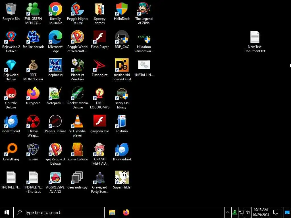Viewport: 291px width, 218px height.
Task: Open the notification center icon
Action: point(276,212)
